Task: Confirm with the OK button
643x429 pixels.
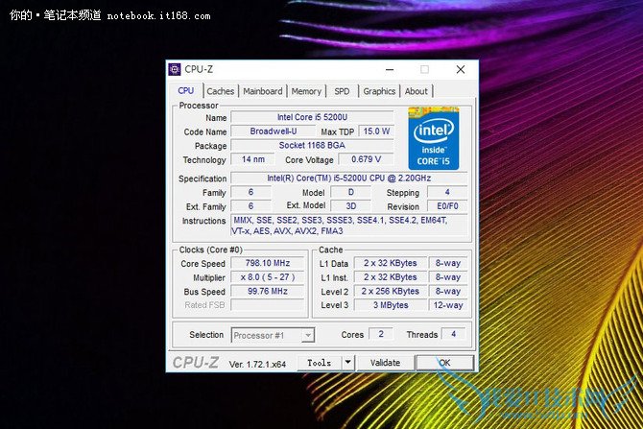Action: coord(445,363)
